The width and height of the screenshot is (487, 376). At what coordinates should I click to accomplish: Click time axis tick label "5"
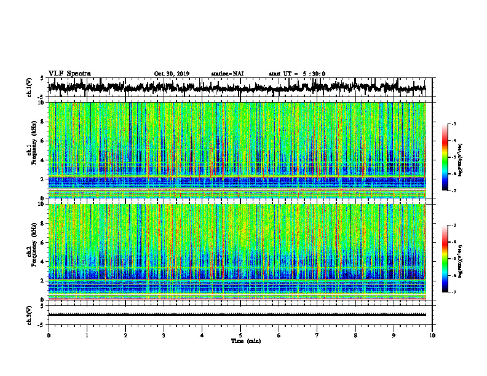240,335
